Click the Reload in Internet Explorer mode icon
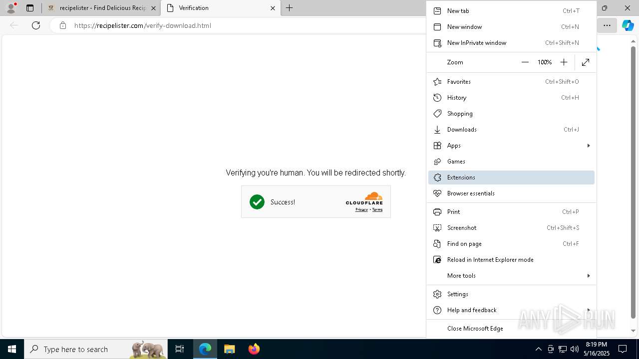Image resolution: width=639 pixels, height=359 pixels. click(437, 260)
